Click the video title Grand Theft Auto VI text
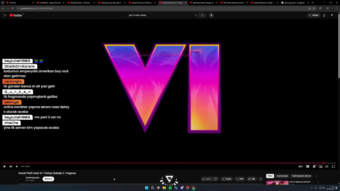The image size is (340, 191). pos(47,173)
